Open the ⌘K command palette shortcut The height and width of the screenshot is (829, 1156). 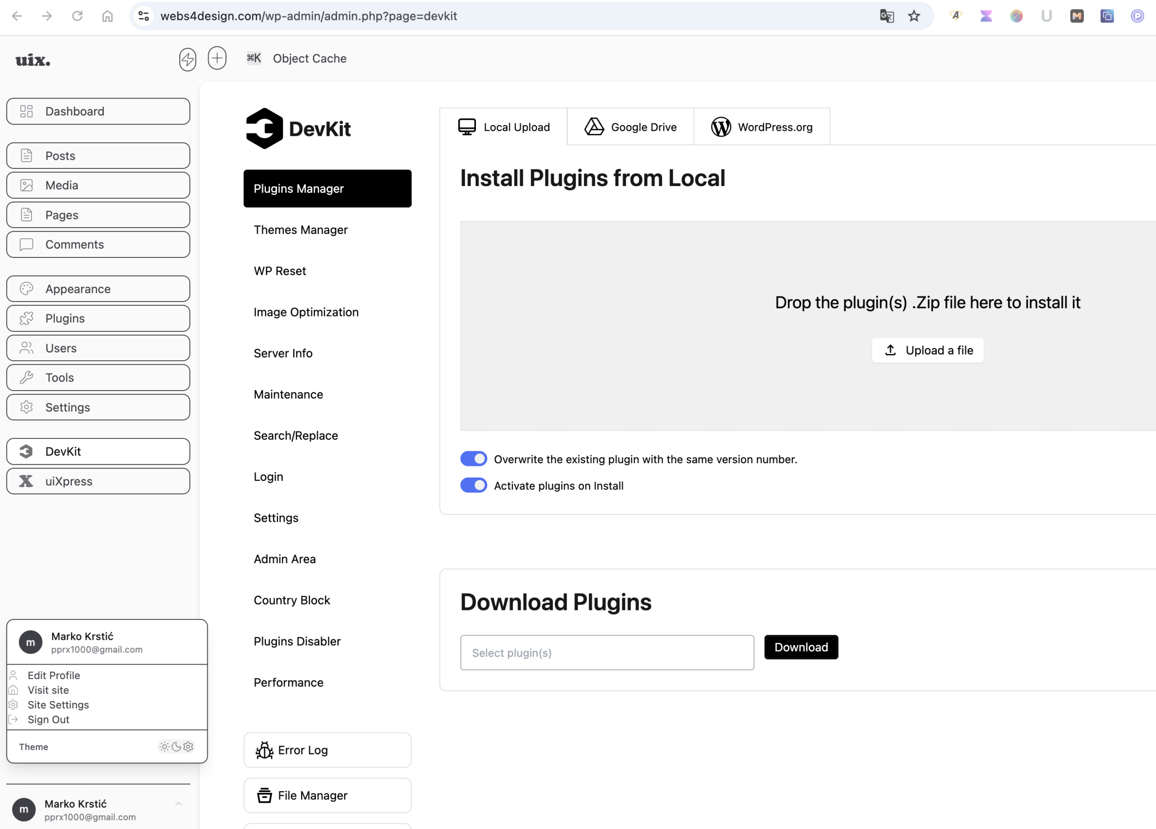(254, 58)
